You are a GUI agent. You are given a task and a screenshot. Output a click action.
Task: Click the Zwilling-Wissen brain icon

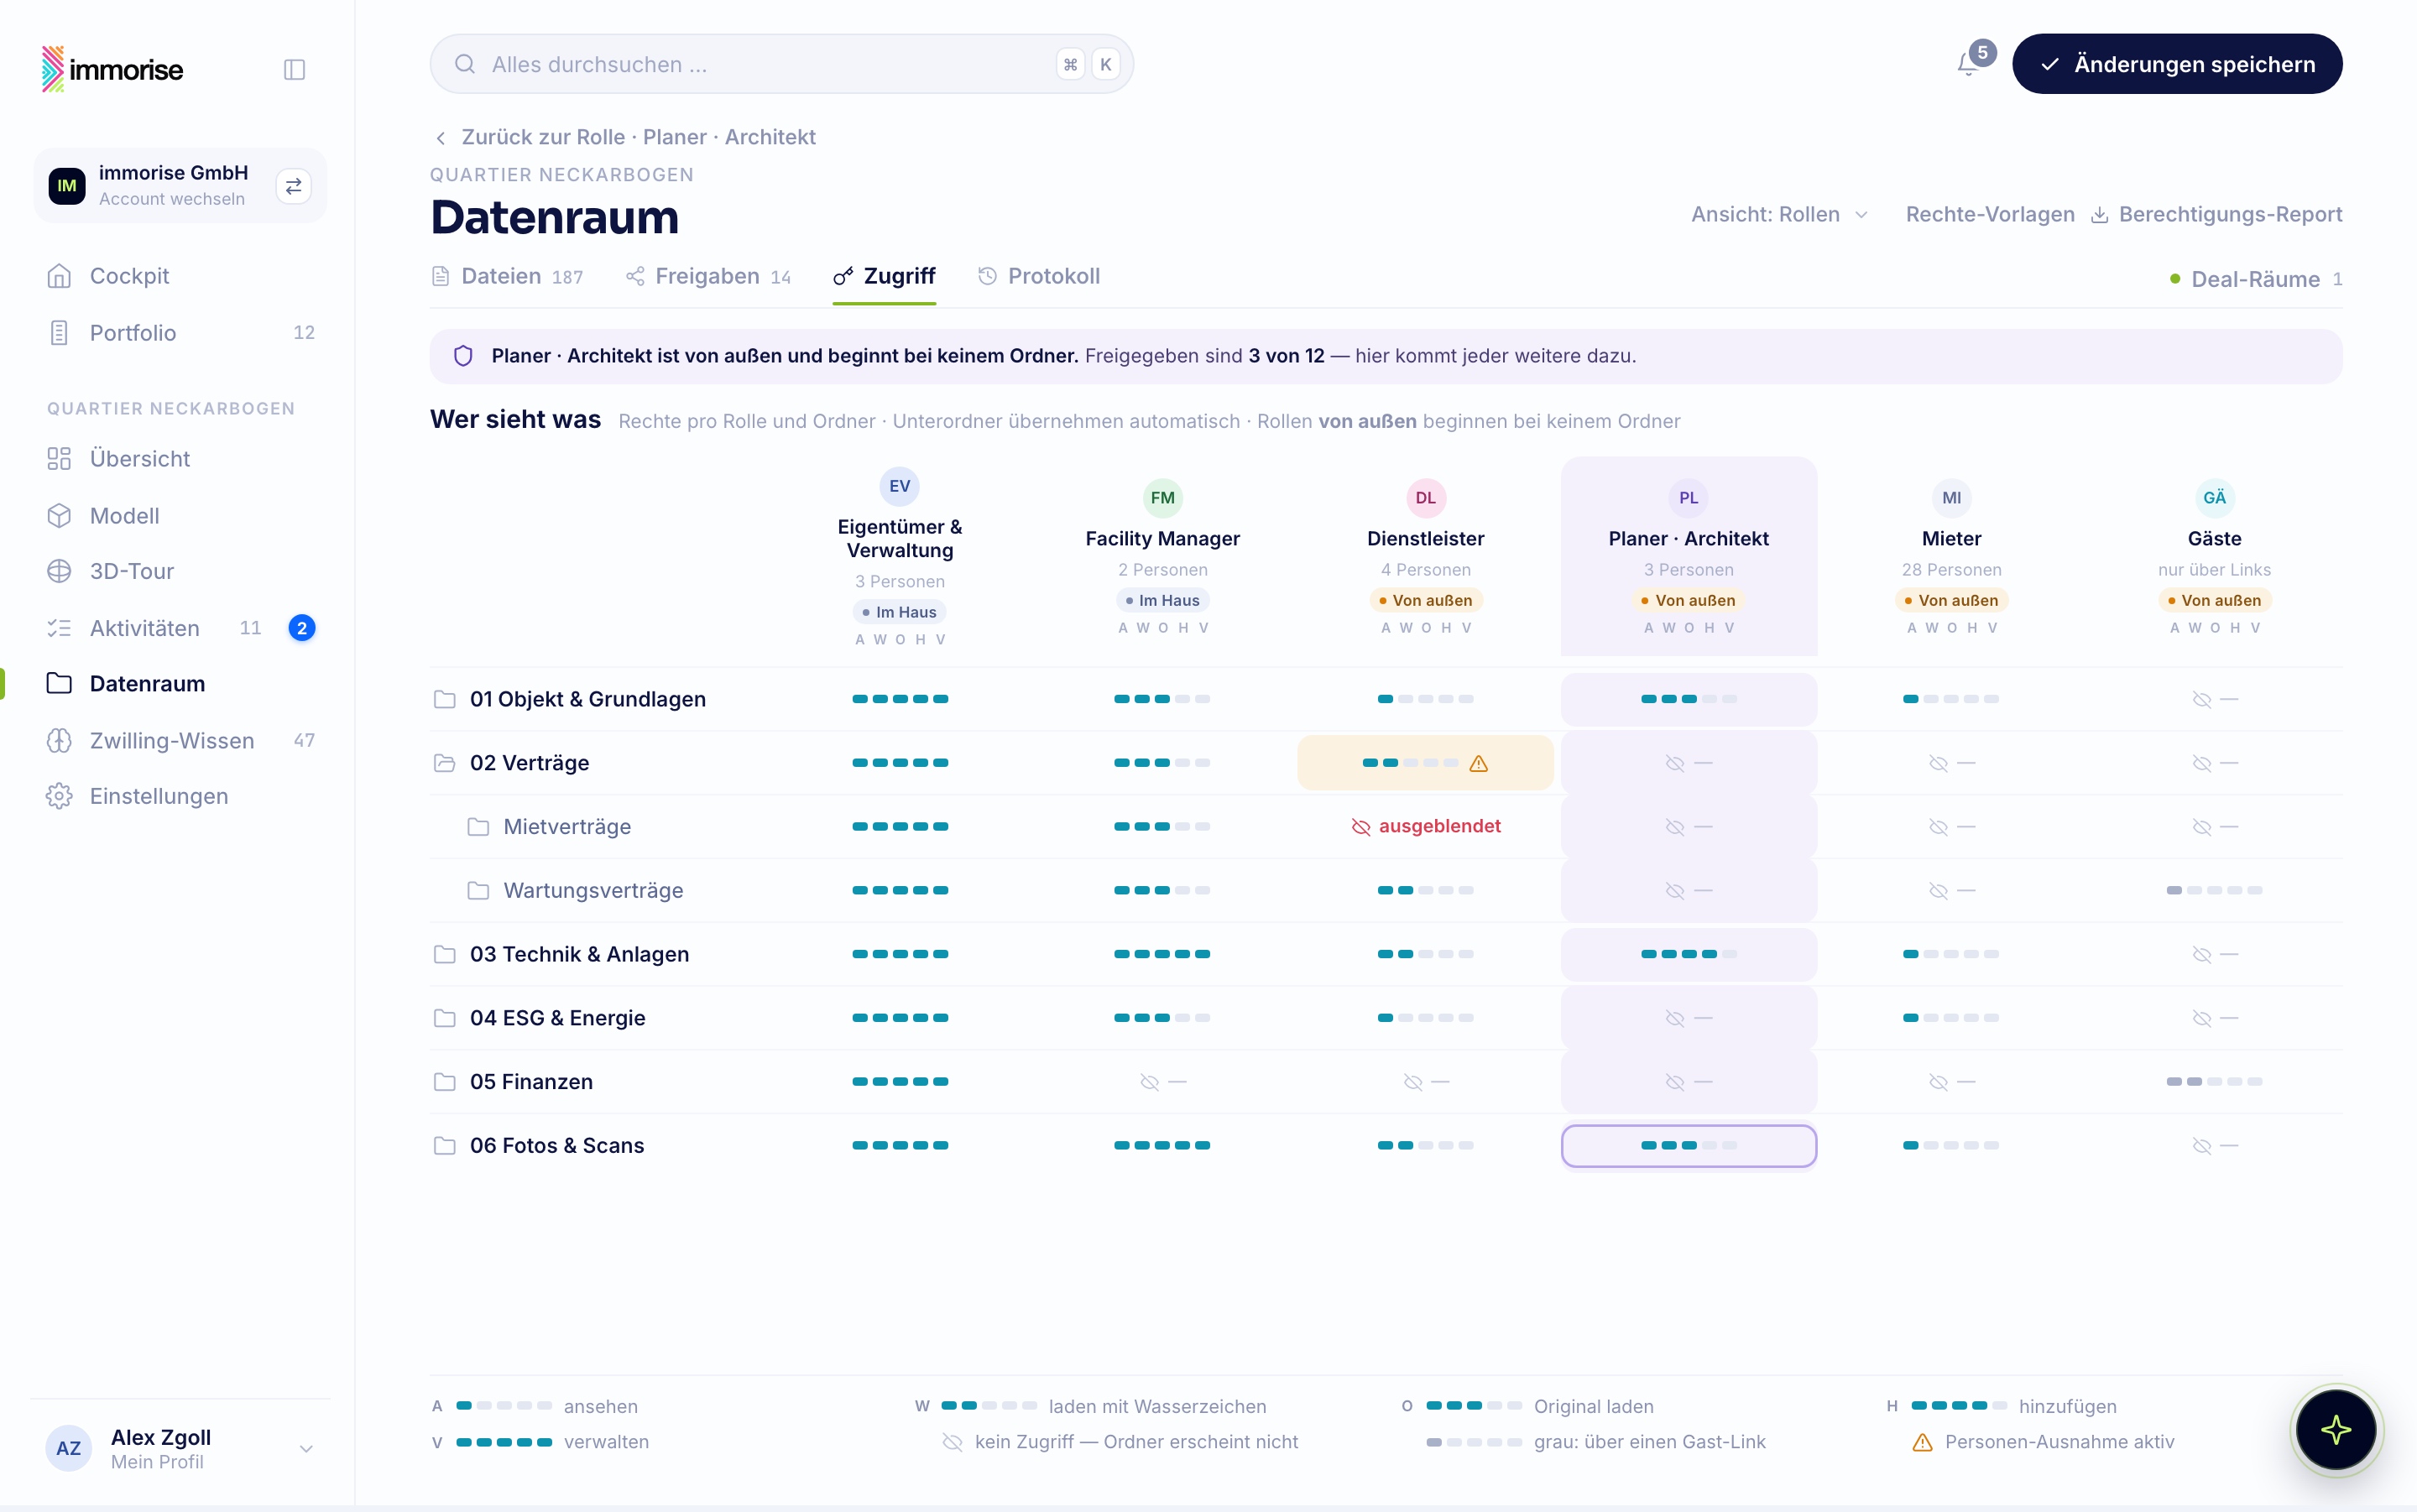59,741
